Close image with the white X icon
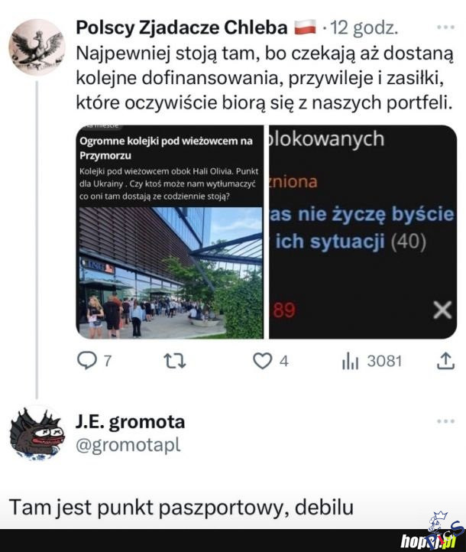Image resolution: width=466 pixels, height=552 pixels. (x=442, y=310)
